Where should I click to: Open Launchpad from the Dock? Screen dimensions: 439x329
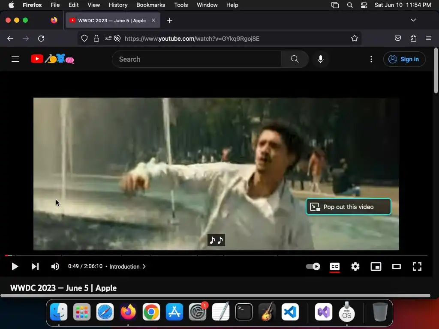(82, 312)
